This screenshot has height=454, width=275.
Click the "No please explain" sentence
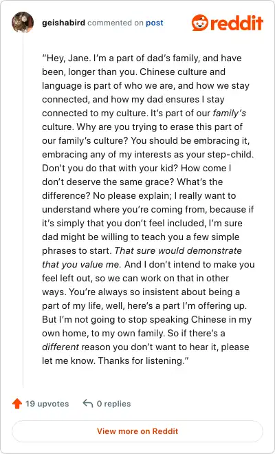coord(132,196)
